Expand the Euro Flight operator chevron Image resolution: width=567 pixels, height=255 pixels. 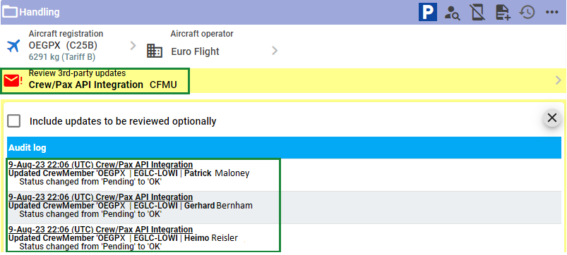(275, 51)
